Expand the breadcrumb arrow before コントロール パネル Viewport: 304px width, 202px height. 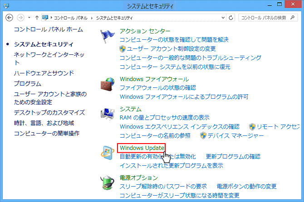coord(51,18)
